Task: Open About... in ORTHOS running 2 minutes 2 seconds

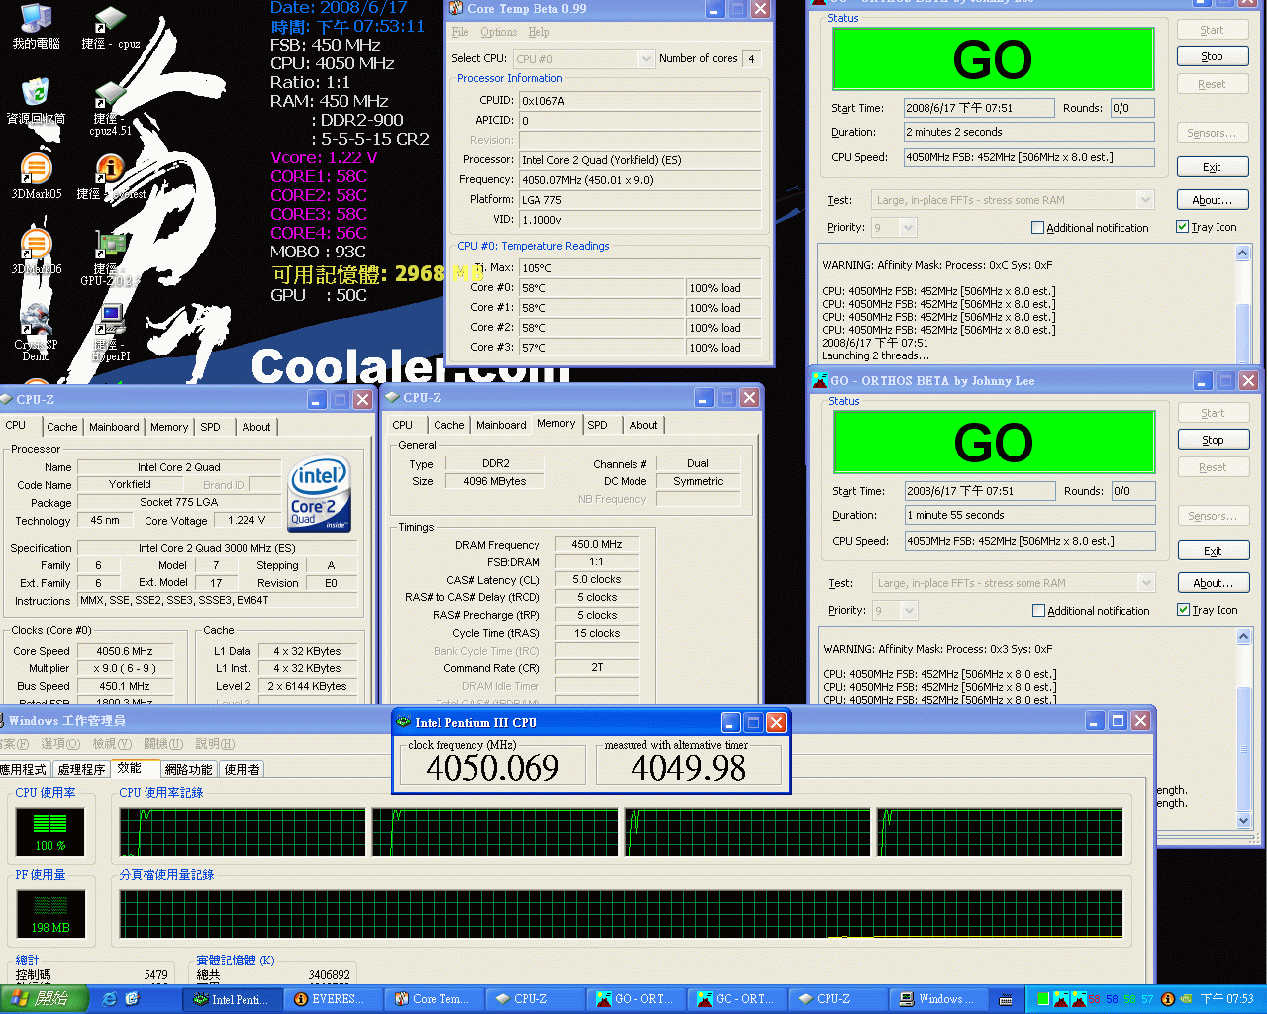Action: 1213,200
